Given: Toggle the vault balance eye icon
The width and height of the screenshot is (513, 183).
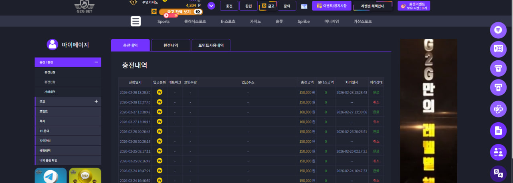Looking at the screenshot, I should 197,12.
